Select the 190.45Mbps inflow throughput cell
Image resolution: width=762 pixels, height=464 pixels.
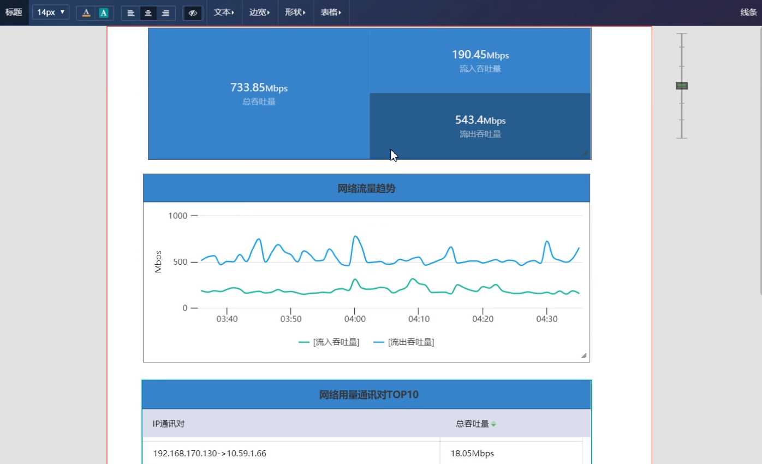[x=480, y=61]
